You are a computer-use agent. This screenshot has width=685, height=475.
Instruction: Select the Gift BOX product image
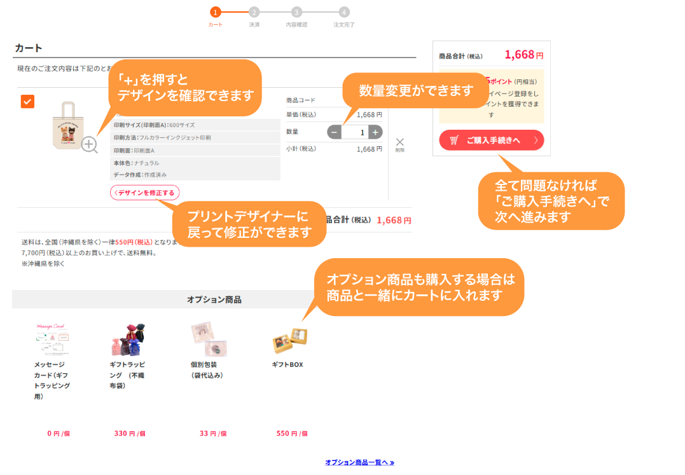coord(289,340)
